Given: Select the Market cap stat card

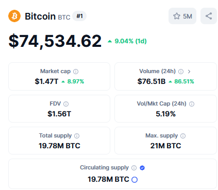Looking at the screenshot, I should 59,76.
